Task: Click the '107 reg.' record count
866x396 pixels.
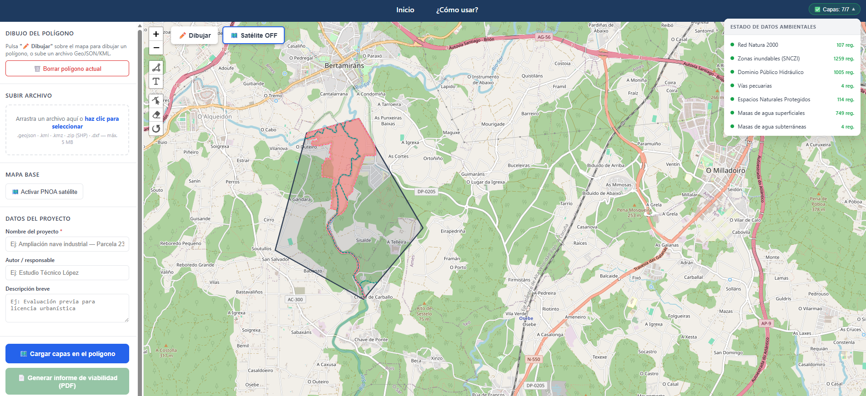Action: click(x=845, y=45)
